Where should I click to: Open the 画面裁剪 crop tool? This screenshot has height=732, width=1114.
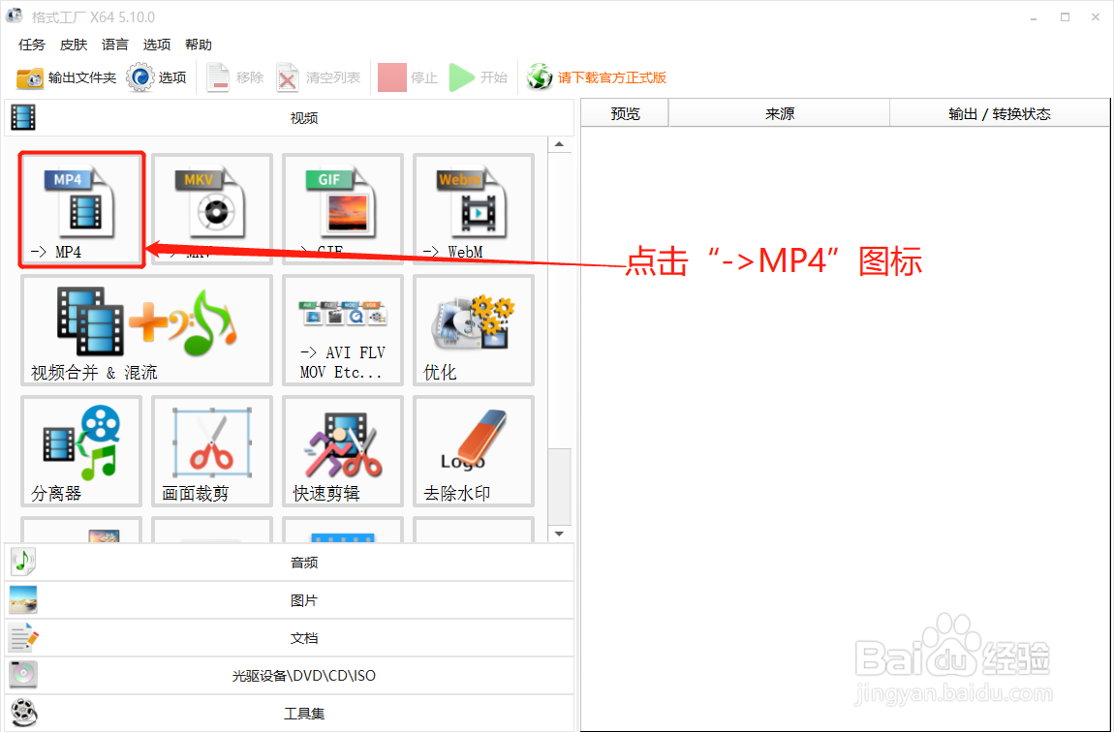(x=211, y=450)
